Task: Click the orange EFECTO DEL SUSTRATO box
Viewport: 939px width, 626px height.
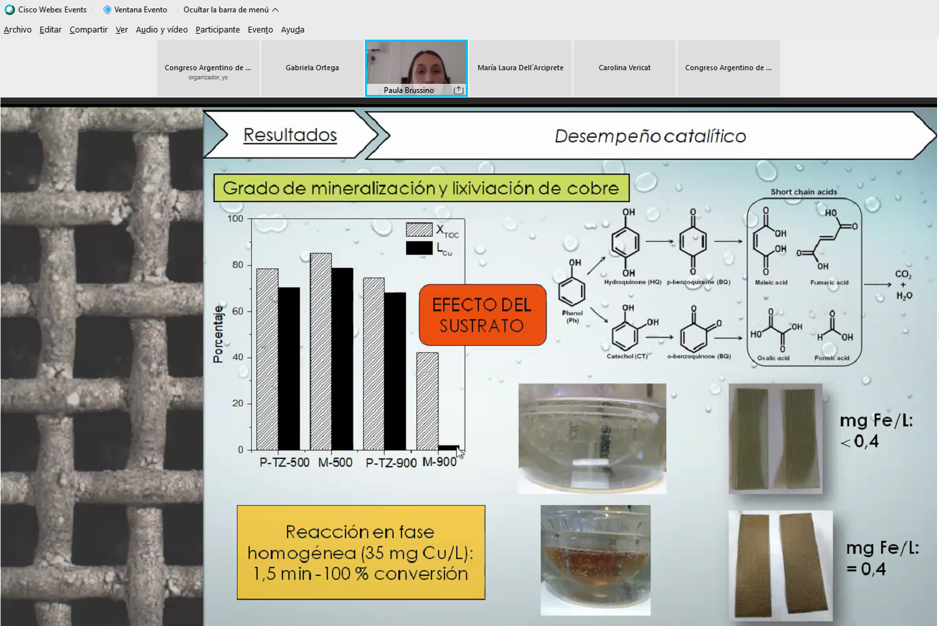Action: pos(482,315)
